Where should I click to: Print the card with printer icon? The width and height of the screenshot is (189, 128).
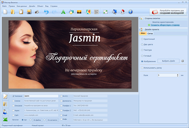(37, 12)
